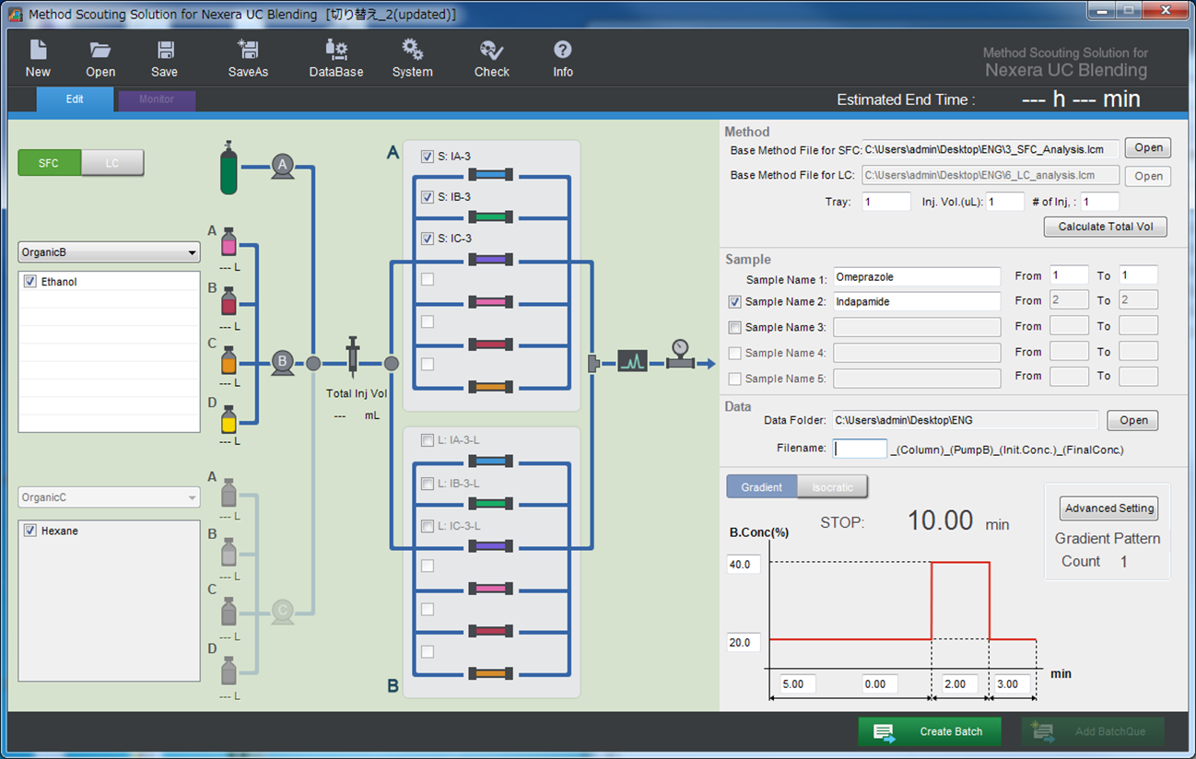Image resolution: width=1196 pixels, height=759 pixels.
Task: Click the autosampler injector syringe icon
Action: [x=352, y=358]
